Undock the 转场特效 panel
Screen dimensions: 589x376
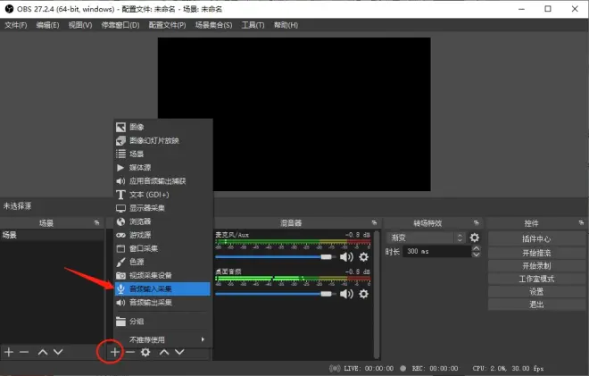(x=477, y=223)
